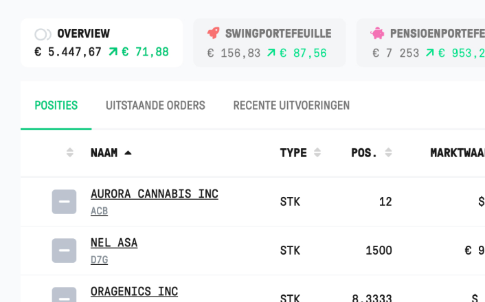Select the Posities tab
Viewport: 485px width, 302px height.
(x=56, y=106)
